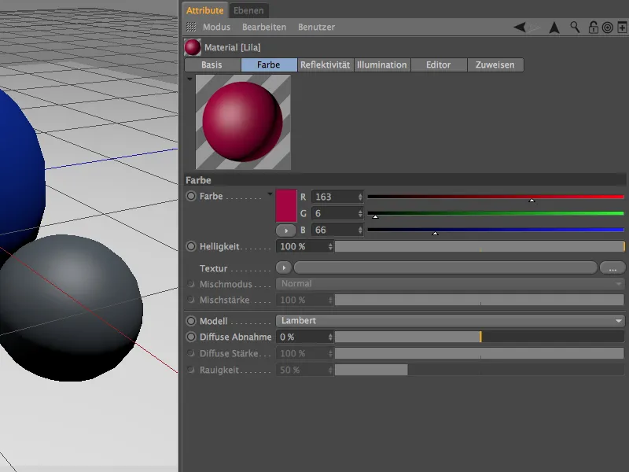Viewport: 629px width, 472px height.
Task: Click the B field stepper arrows
Action: (x=360, y=230)
